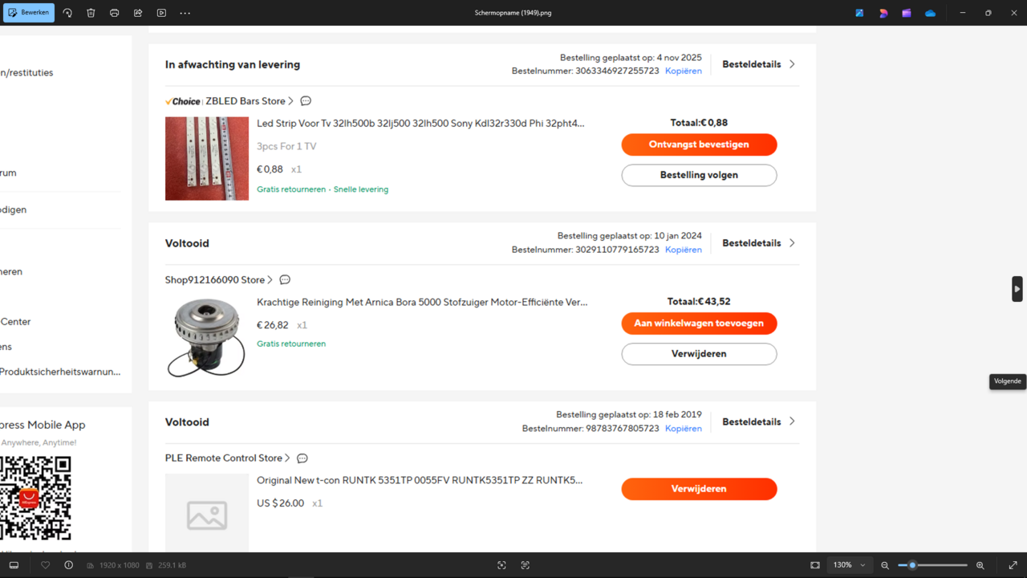
Task: Share the screenshot using the share icon
Action: point(138,13)
